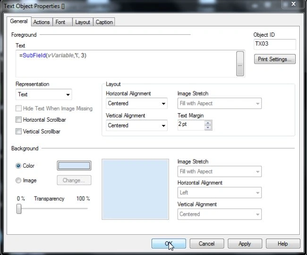Open the expression editor ellipsis button
The height and width of the screenshot is (255, 307).
point(240,64)
